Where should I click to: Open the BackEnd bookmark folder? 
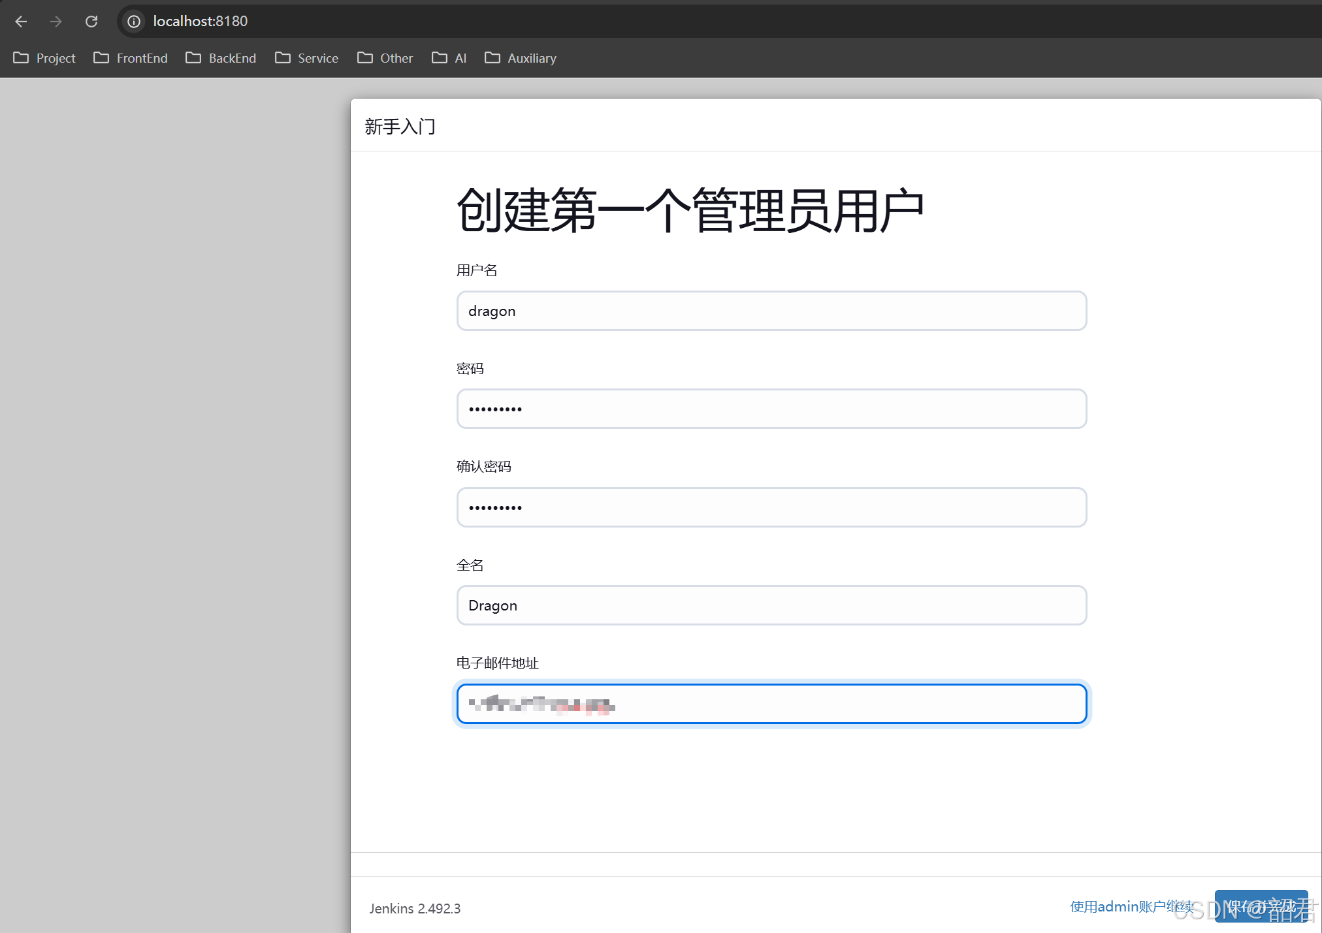(x=221, y=58)
